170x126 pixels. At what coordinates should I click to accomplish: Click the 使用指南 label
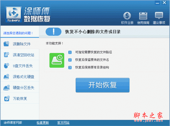[143, 23]
